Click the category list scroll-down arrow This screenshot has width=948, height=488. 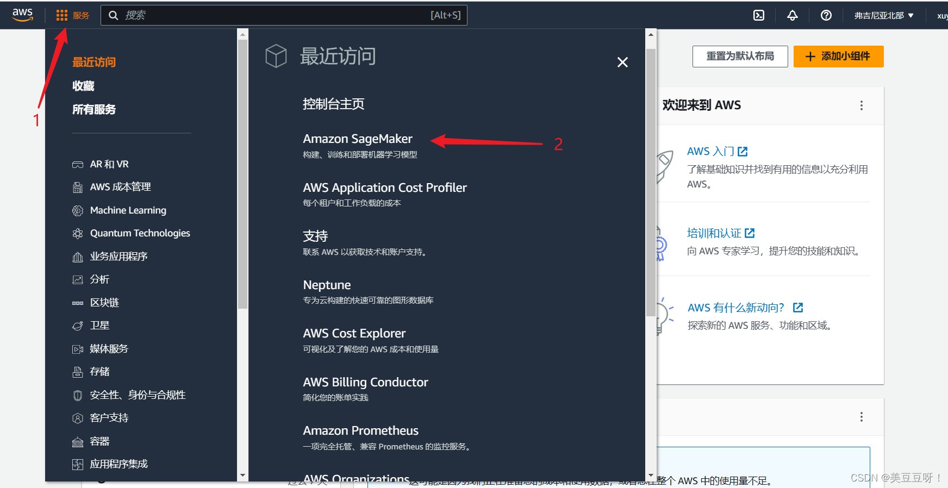tap(242, 476)
